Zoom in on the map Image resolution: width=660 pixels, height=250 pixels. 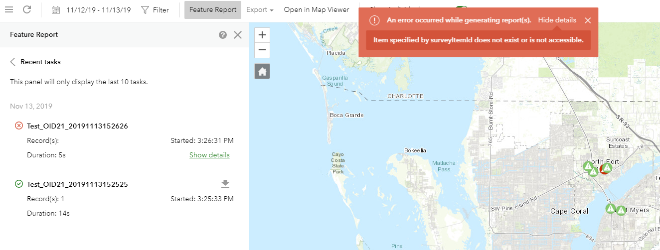coord(262,35)
